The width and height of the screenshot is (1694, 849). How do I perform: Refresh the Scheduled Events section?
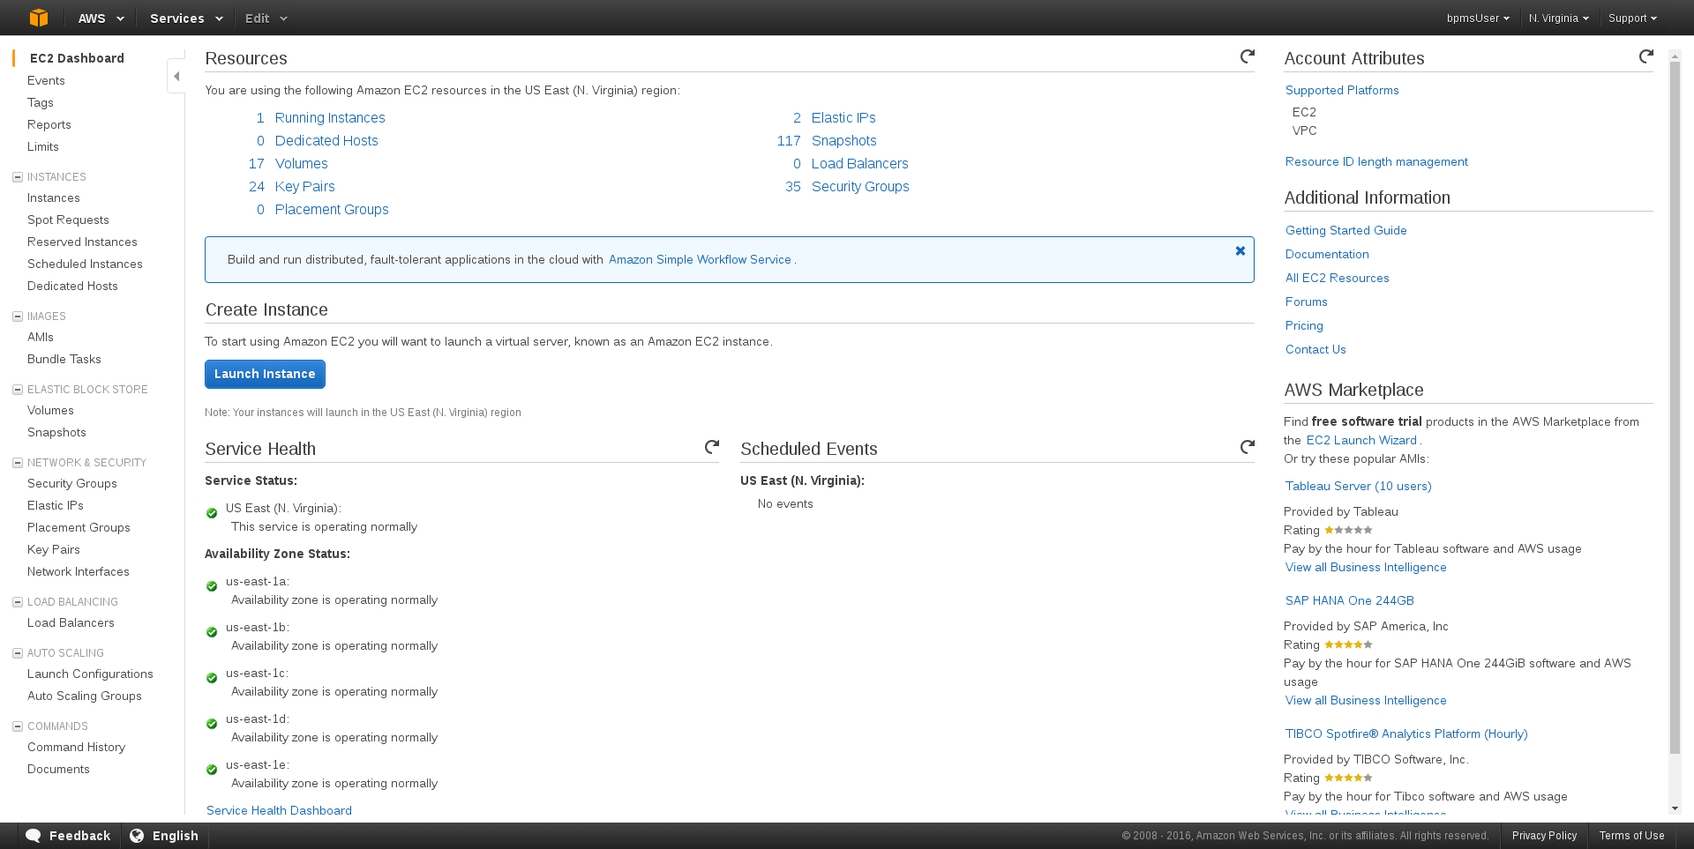[1247, 447]
